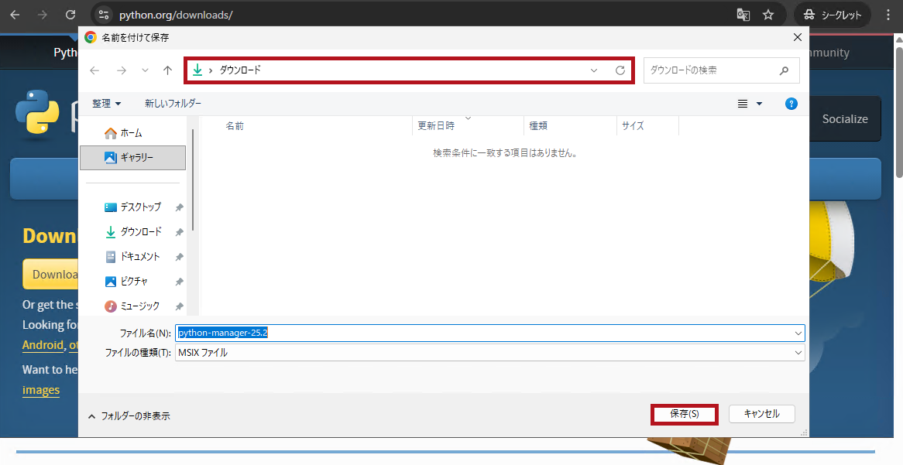Screen dimensions: 903x465
Task: Click the refresh icon in the address bar
Action: 620,70
